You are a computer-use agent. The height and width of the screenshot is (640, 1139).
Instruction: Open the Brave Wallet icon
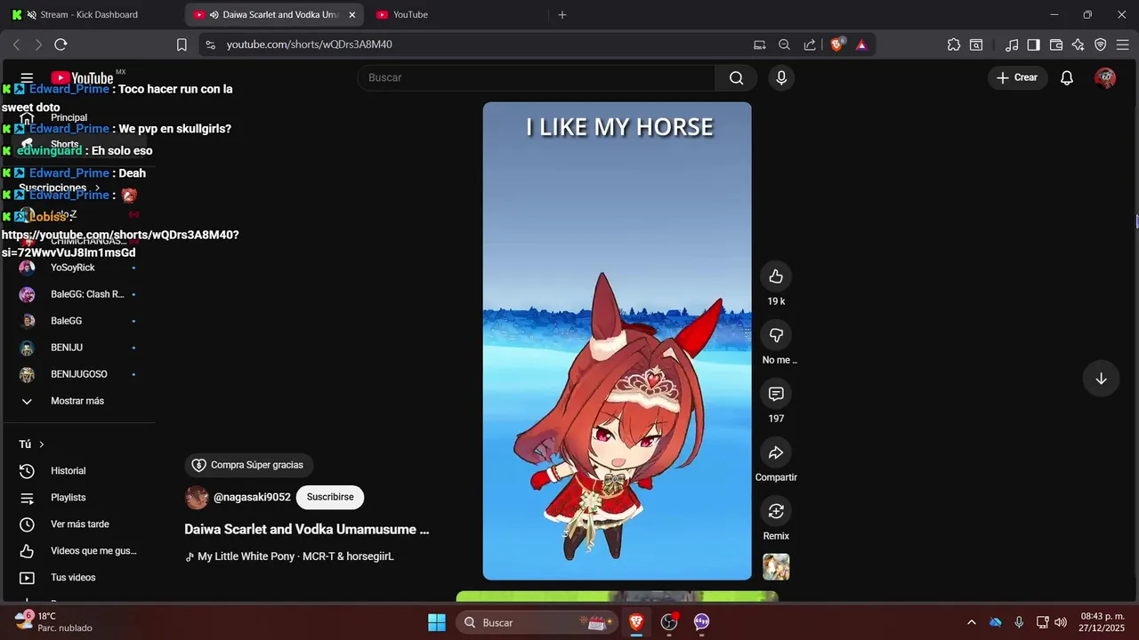(x=1056, y=44)
